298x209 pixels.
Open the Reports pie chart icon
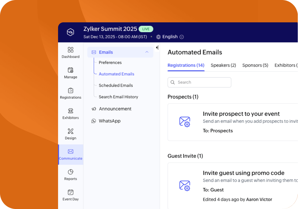(71, 172)
